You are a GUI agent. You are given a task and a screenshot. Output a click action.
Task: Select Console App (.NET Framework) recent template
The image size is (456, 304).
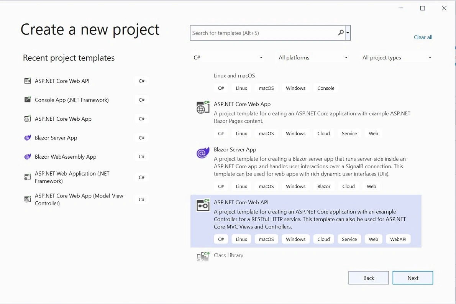[x=86, y=100]
